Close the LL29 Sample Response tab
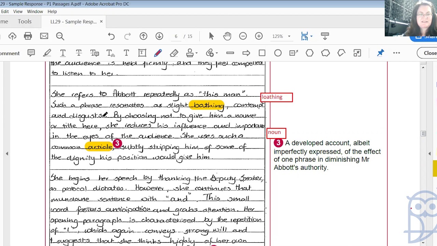 point(101,22)
